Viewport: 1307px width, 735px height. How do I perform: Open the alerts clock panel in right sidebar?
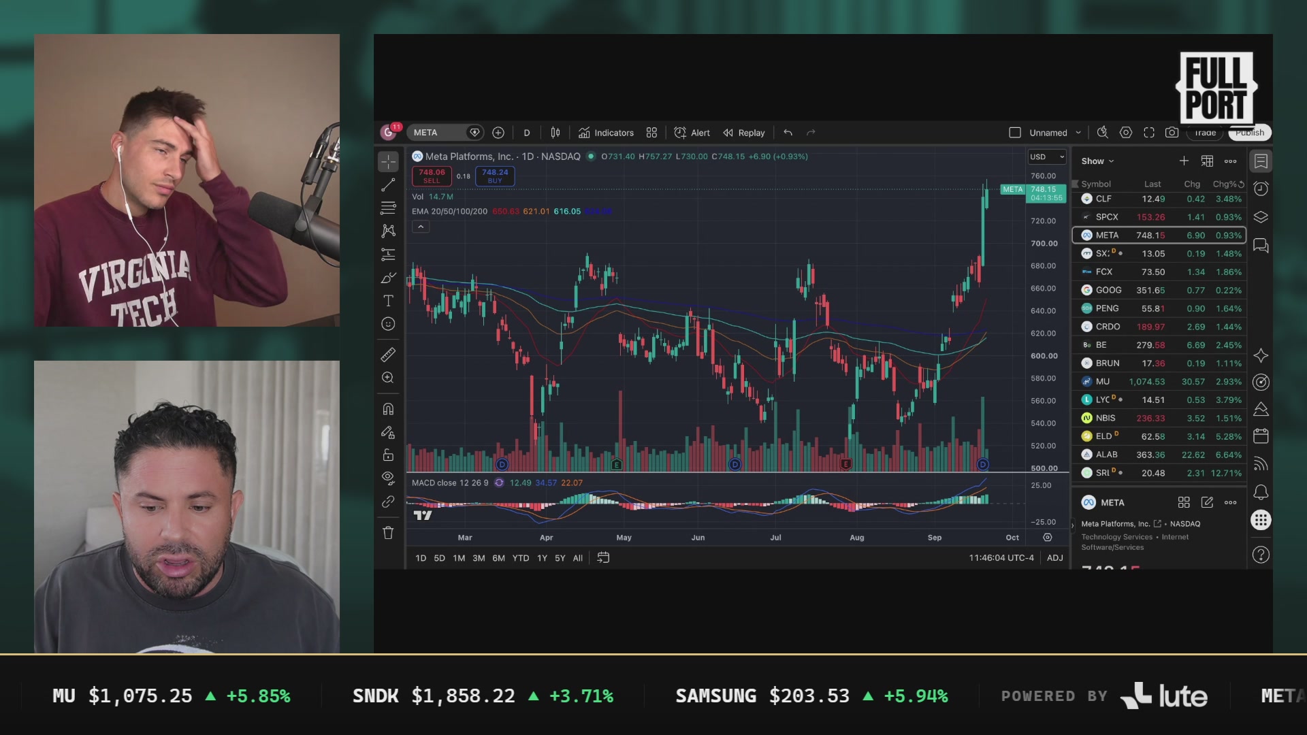point(1261,189)
